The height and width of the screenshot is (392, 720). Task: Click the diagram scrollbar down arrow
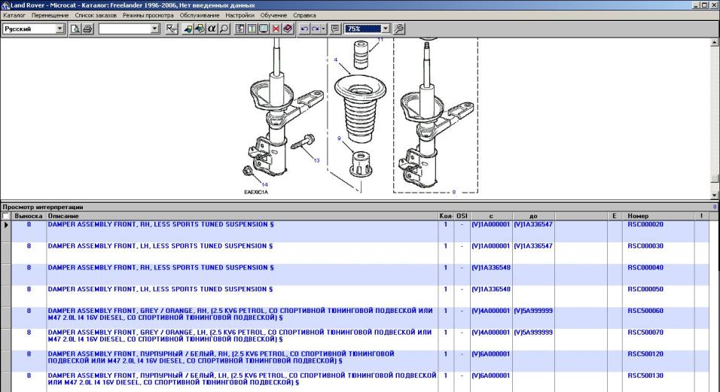coord(715,196)
